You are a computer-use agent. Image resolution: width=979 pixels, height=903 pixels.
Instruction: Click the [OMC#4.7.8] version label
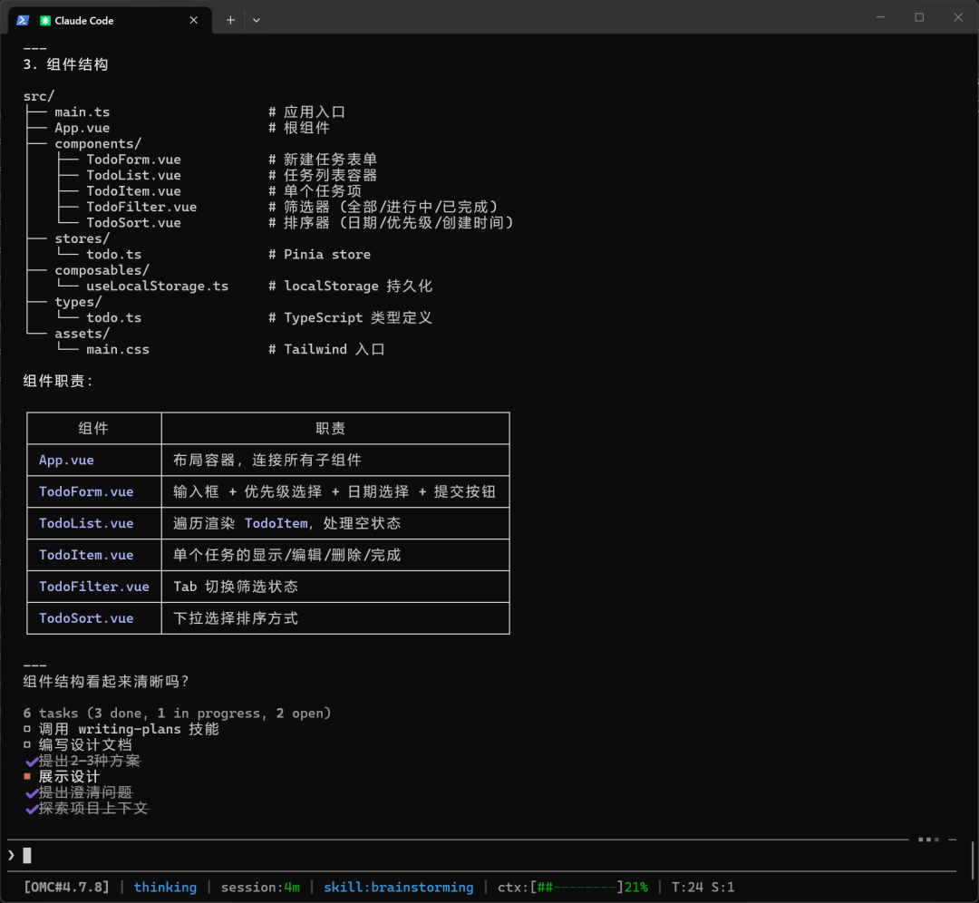[x=66, y=888]
